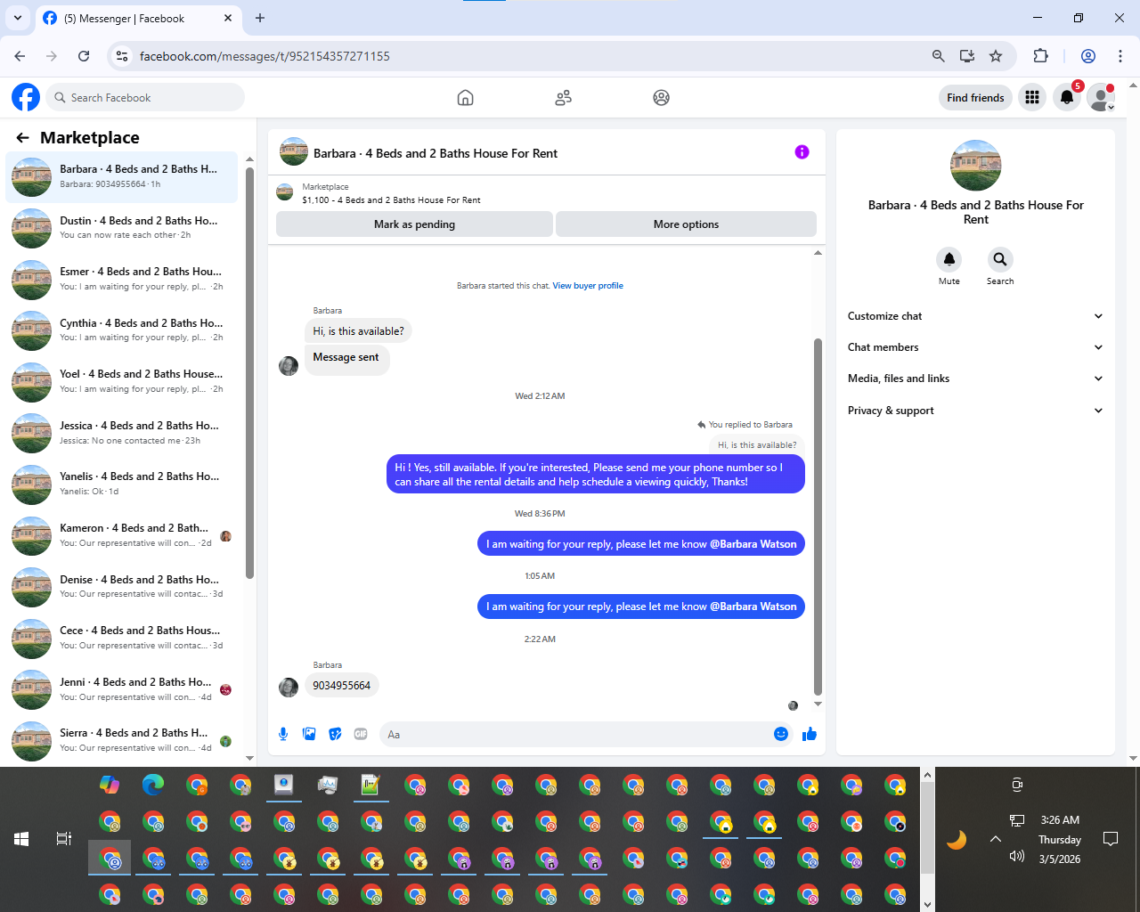
Task: Open the Jenni conversation in the list
Action: (122, 689)
